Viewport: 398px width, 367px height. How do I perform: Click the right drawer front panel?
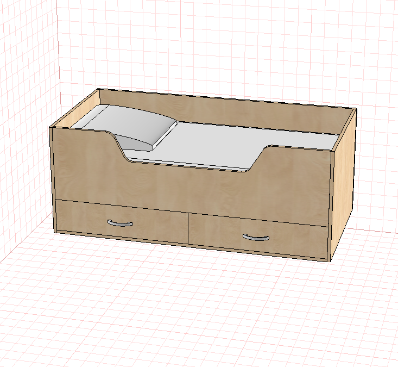(257, 236)
